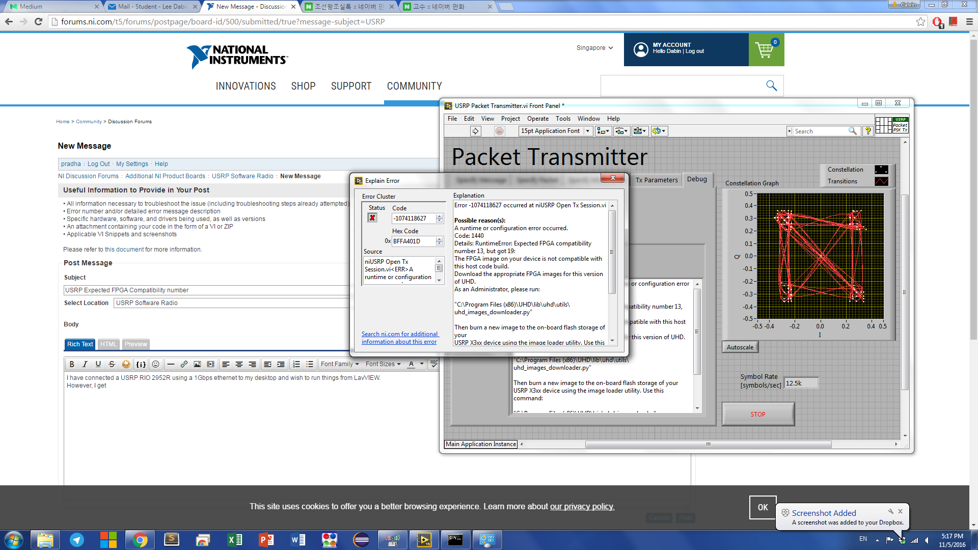978x550 pixels.
Task: Apply underline formatting in post editor
Action: tap(98, 364)
